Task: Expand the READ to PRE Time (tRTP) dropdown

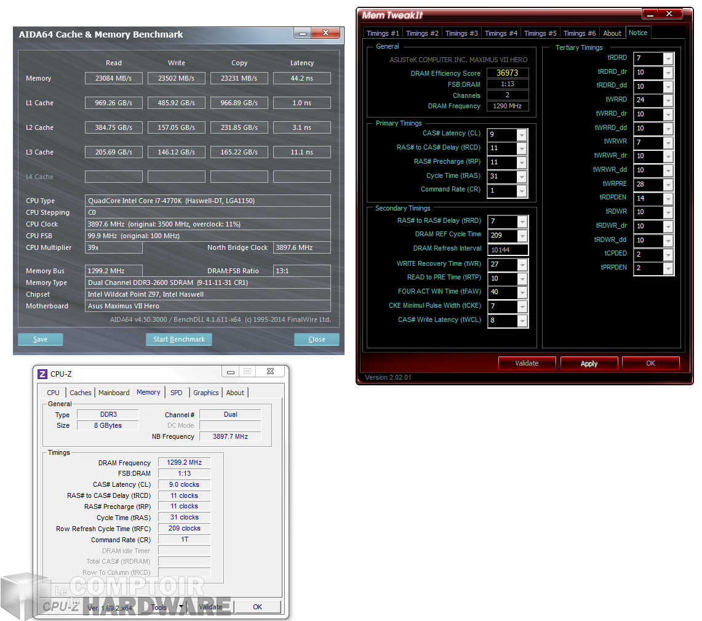Action: [x=522, y=278]
